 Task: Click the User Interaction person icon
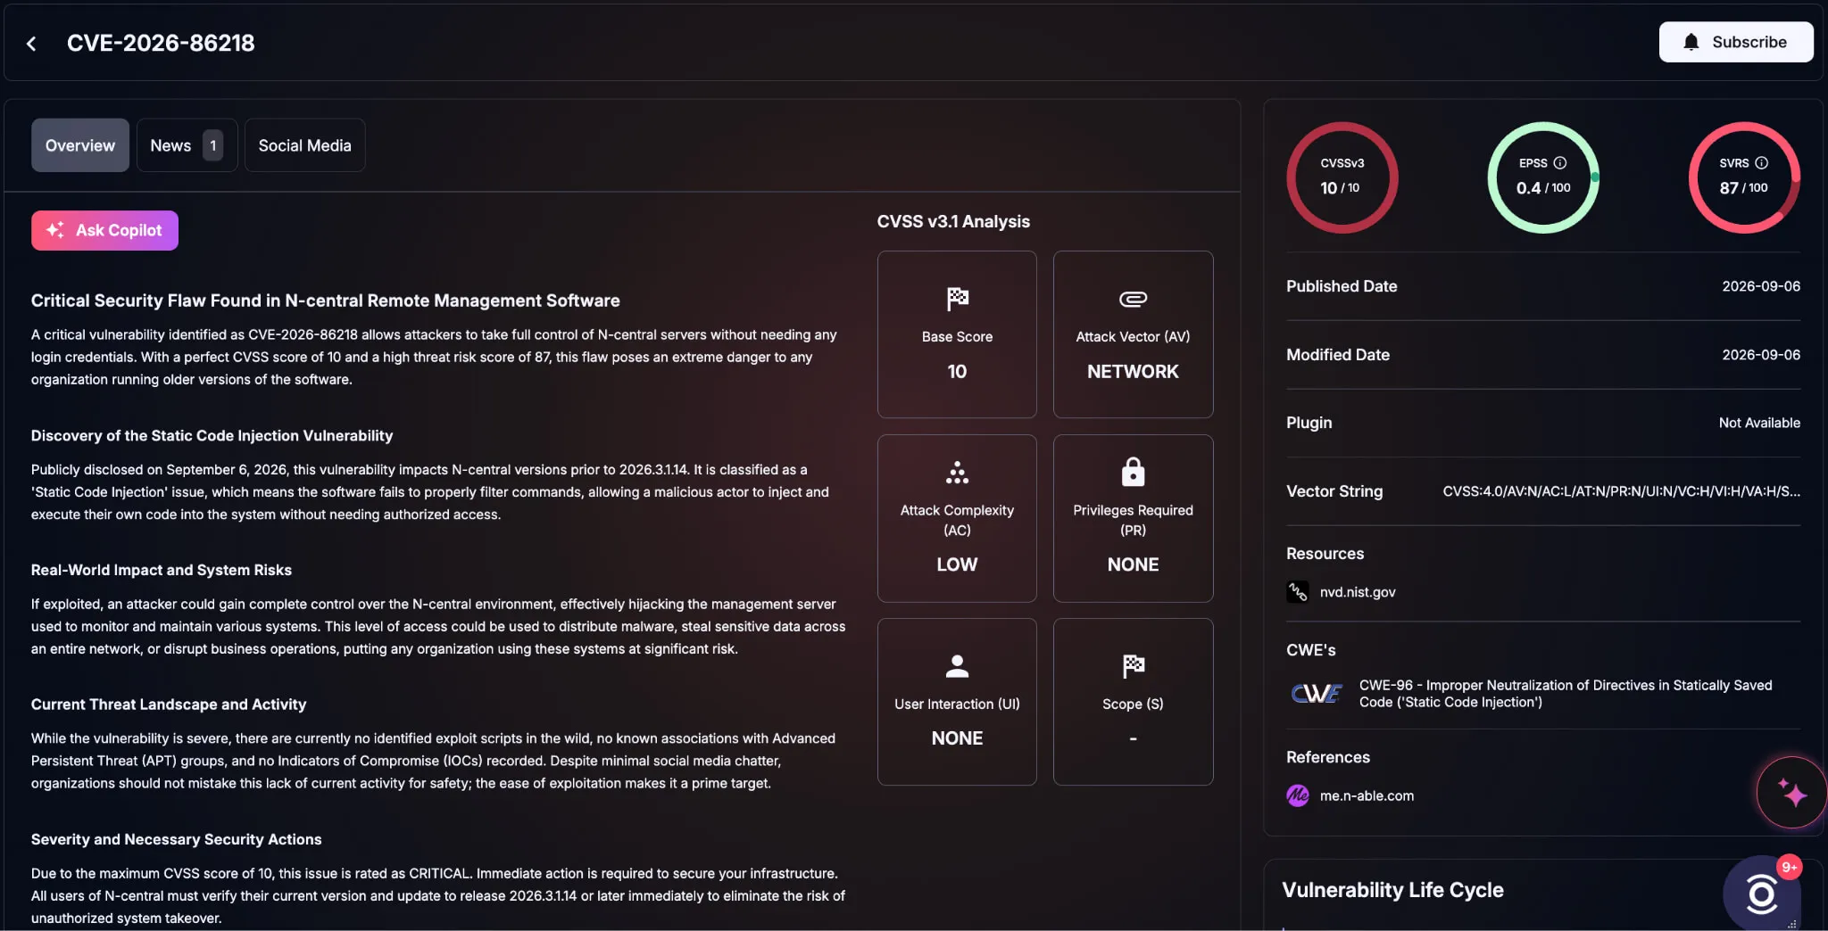[x=957, y=665]
